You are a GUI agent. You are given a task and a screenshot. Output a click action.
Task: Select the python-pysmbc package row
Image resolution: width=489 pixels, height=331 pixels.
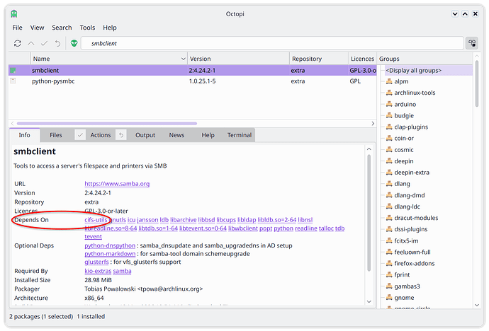(x=193, y=81)
